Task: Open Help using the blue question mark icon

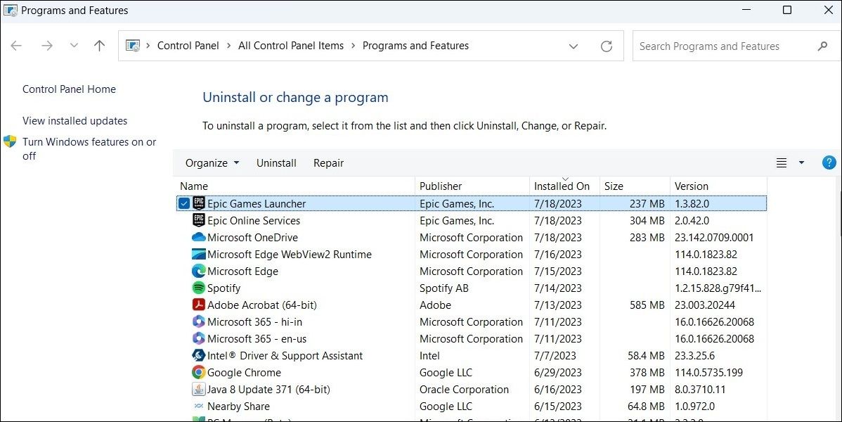Action: coord(829,162)
